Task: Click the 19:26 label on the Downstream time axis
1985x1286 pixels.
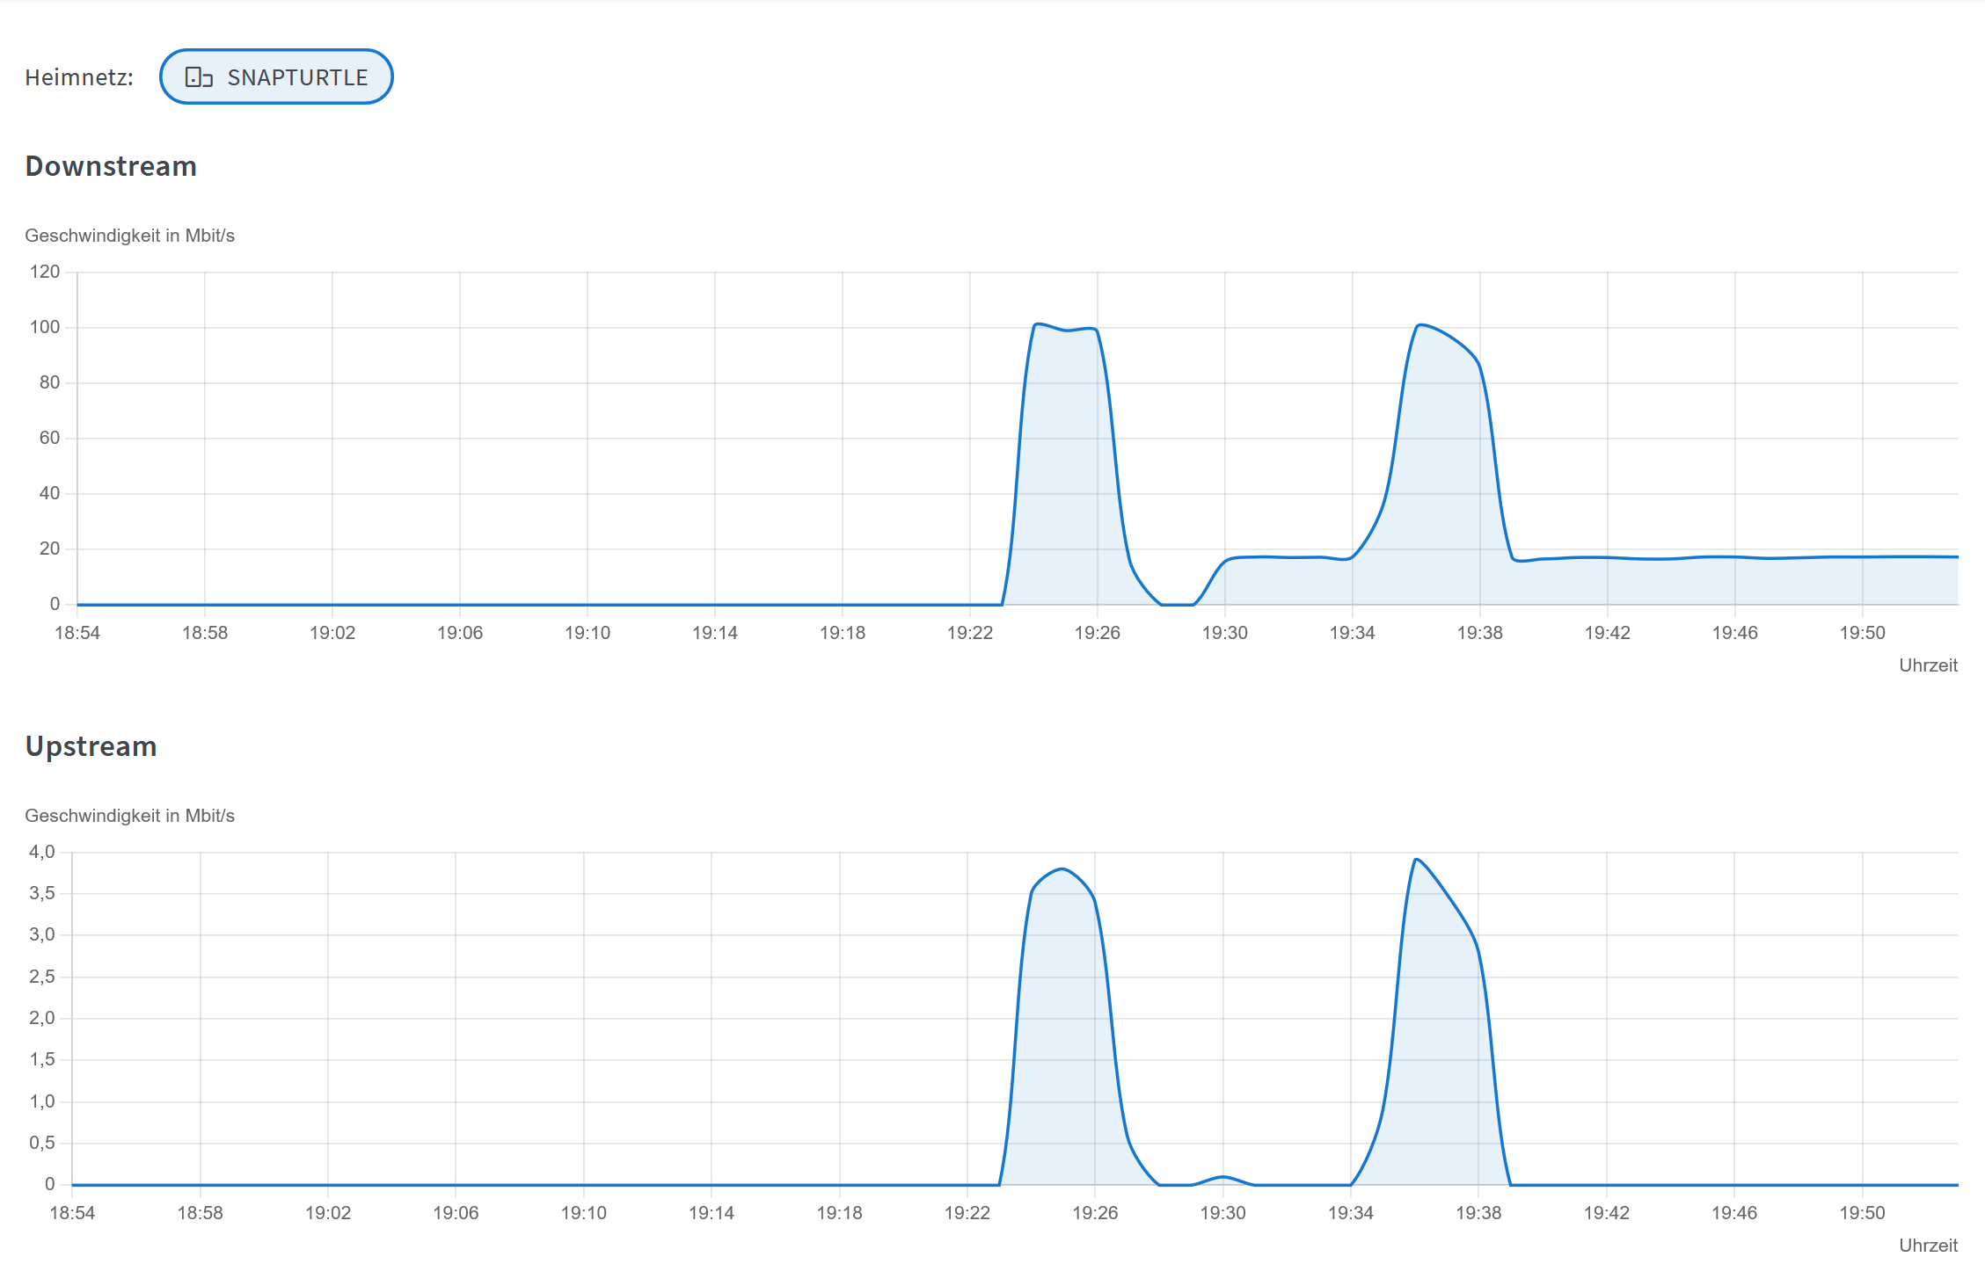Action: (1097, 633)
